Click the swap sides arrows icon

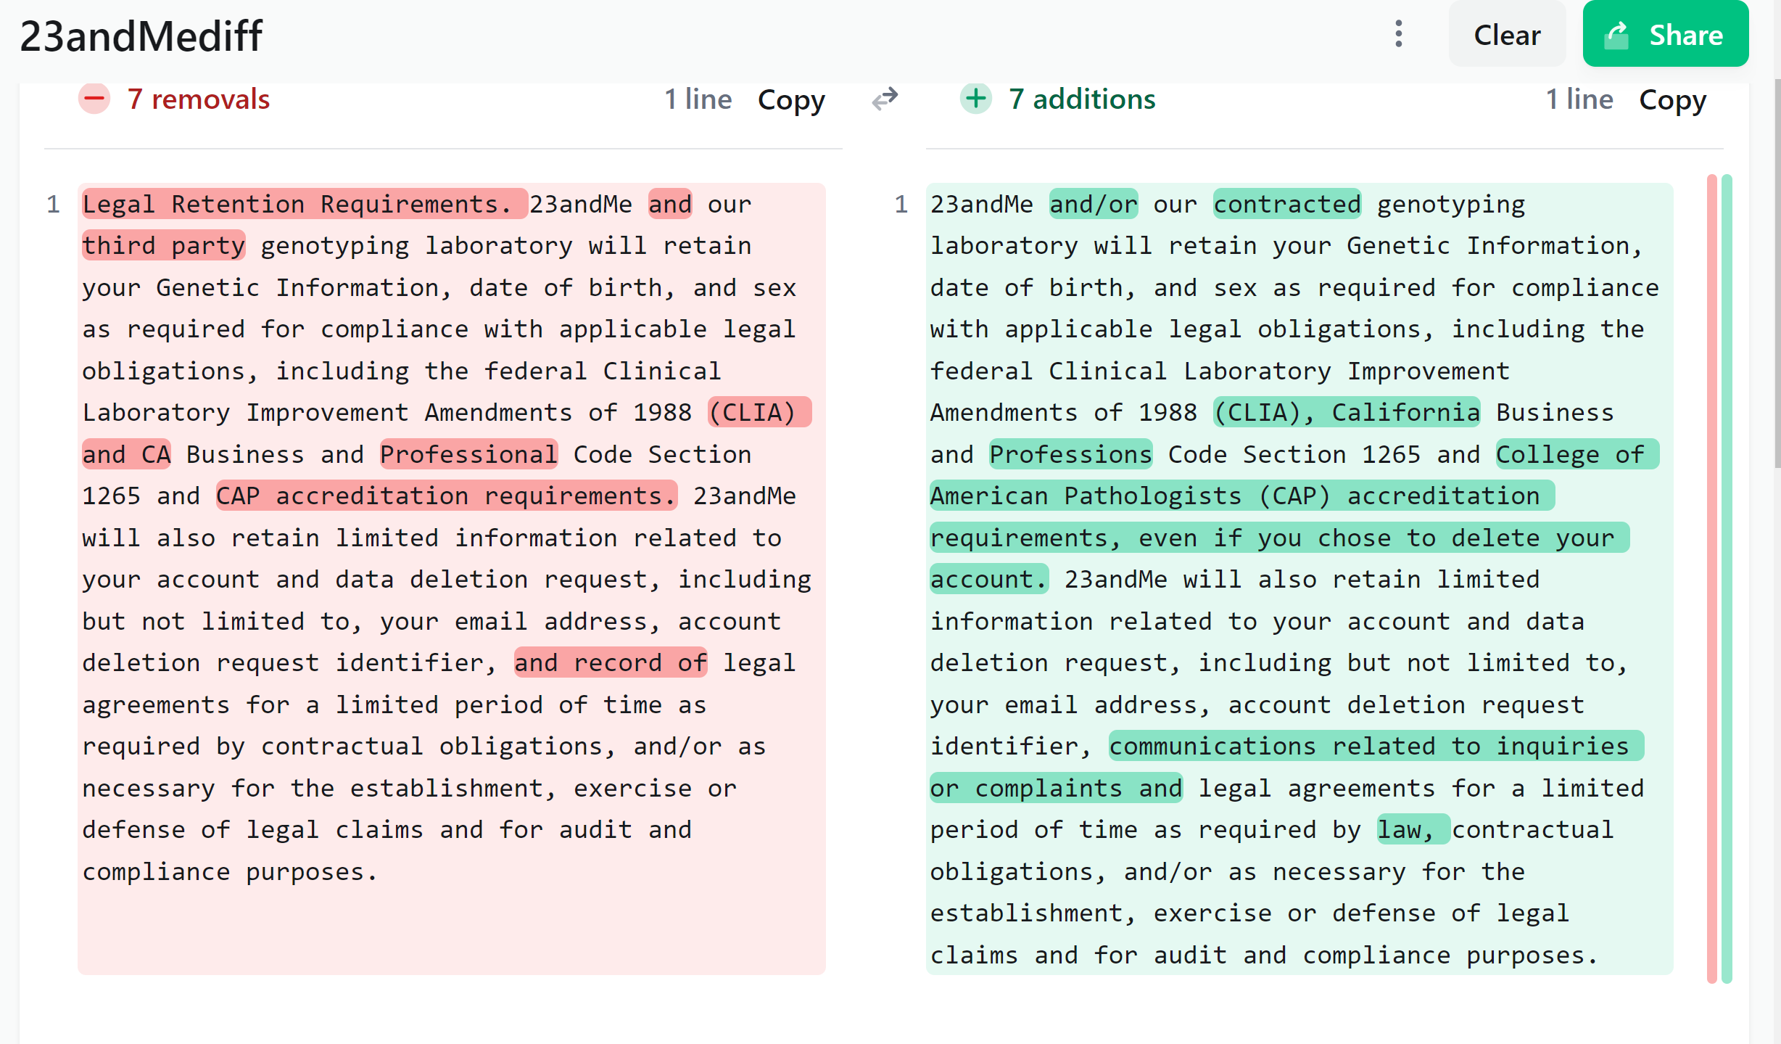[885, 99]
